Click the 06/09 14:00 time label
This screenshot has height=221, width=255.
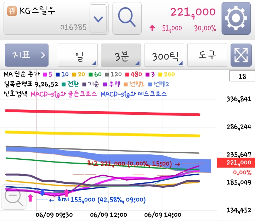pyautogui.click(x=163, y=215)
